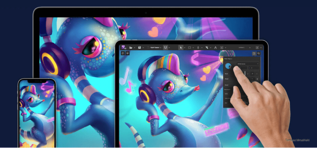Image resolution: width=317 pixels, height=148 pixels.
Task: Click the Master label in the Page panel
Action: point(227,85)
